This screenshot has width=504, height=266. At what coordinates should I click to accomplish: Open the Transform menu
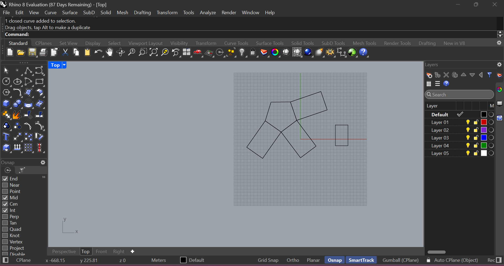pos(167,13)
